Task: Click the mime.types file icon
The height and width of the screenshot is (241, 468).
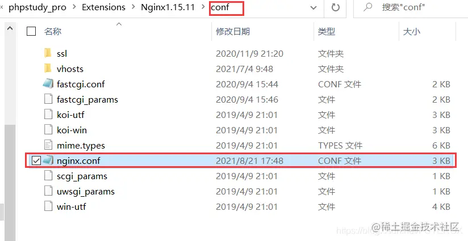Action: click(48, 145)
